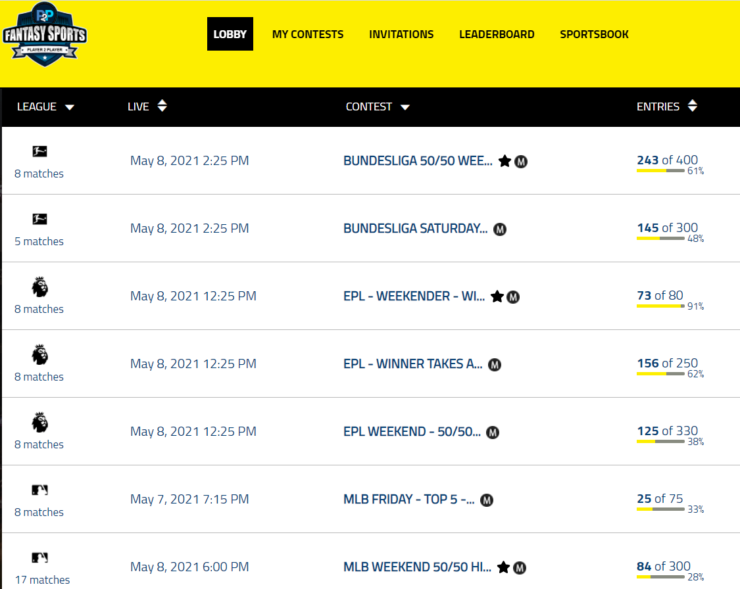Click the star icon on EPL Weekender contest
The image size is (740, 589).
coord(497,296)
